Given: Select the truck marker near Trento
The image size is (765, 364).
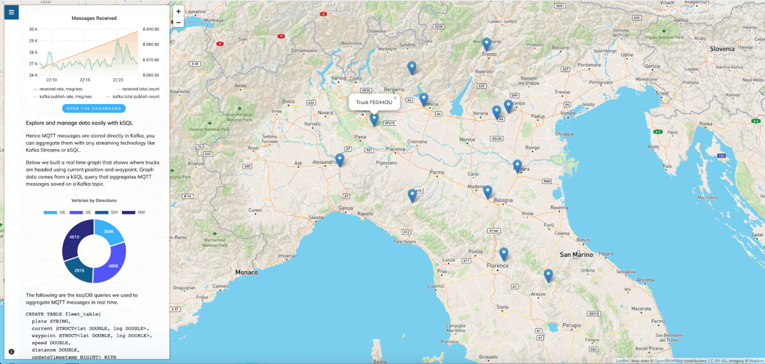Looking at the screenshot, I should (487, 44).
